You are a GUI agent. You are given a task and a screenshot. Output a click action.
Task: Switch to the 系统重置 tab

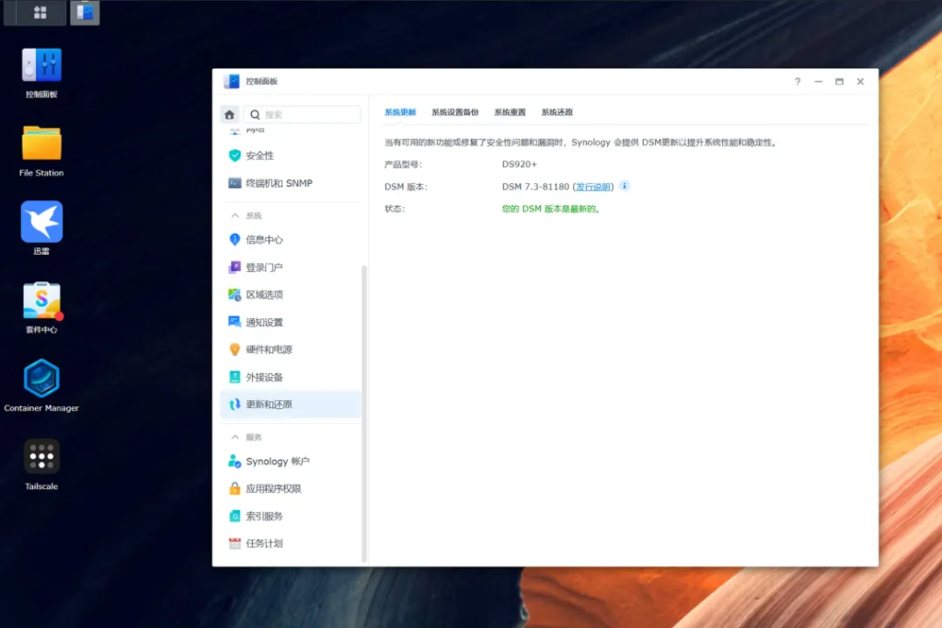tap(510, 112)
